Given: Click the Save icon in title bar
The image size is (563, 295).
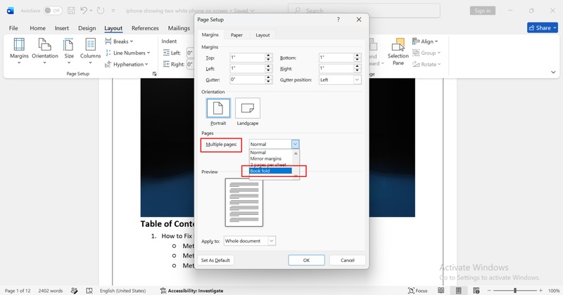Looking at the screenshot, I should pos(71,11).
